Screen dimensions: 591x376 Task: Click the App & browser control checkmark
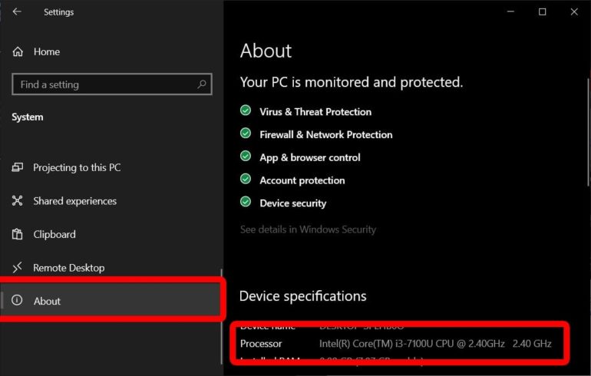point(246,157)
